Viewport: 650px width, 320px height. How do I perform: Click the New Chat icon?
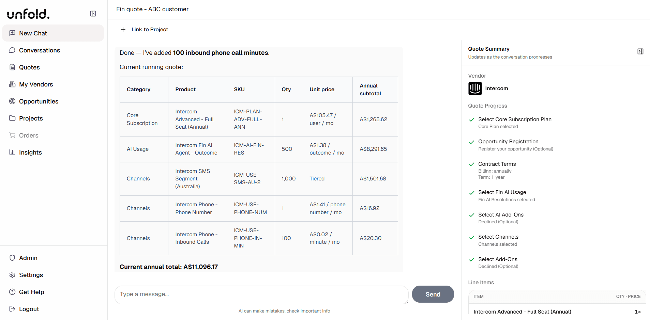point(12,33)
